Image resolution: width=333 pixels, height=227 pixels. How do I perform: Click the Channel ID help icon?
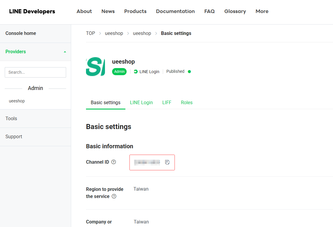click(x=114, y=162)
